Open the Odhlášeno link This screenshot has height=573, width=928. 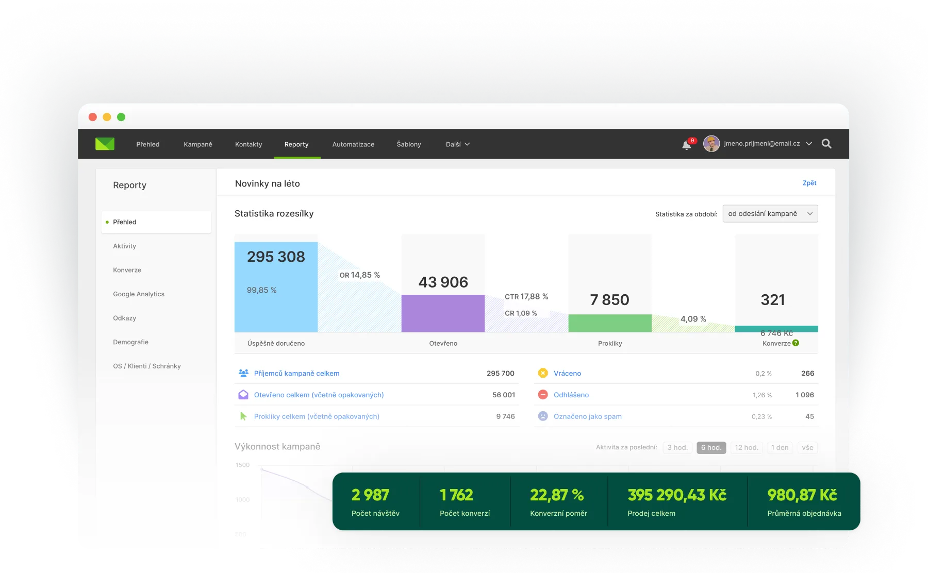(x=571, y=395)
